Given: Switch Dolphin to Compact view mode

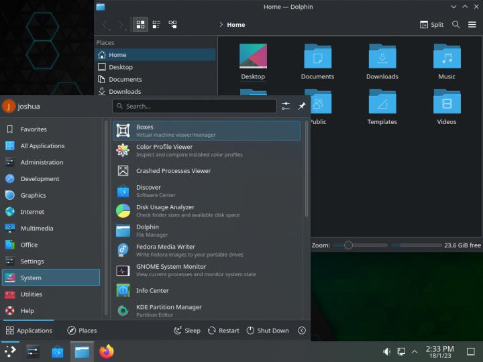Looking at the screenshot, I should click(156, 24).
